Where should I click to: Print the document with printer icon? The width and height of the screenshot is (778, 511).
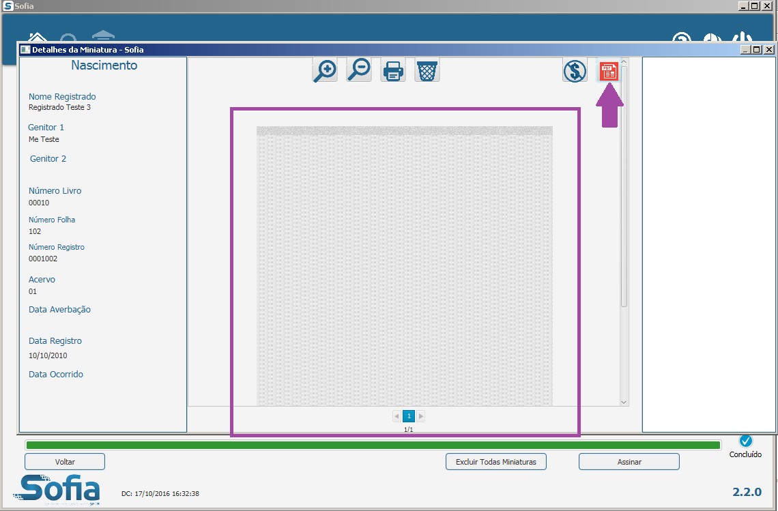tap(393, 70)
